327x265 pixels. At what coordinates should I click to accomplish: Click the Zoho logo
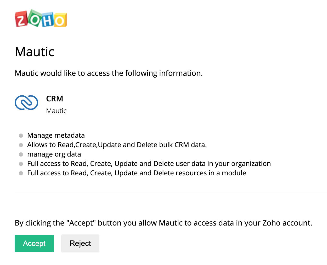(41, 19)
